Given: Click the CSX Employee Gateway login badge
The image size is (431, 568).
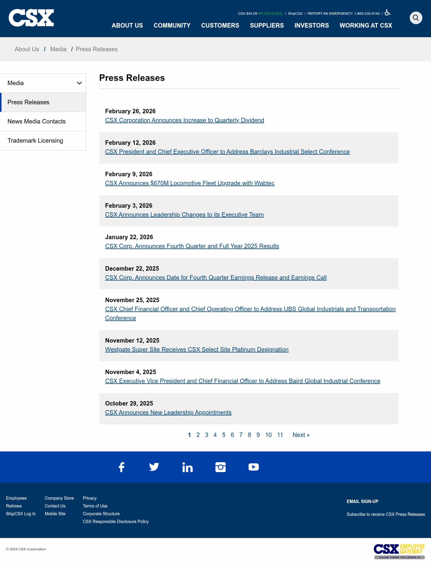Looking at the screenshot, I should click(399, 551).
